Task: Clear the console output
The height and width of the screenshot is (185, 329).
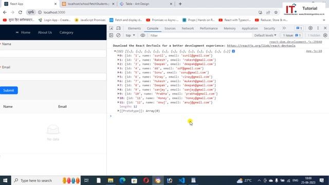Action: (x=118, y=35)
